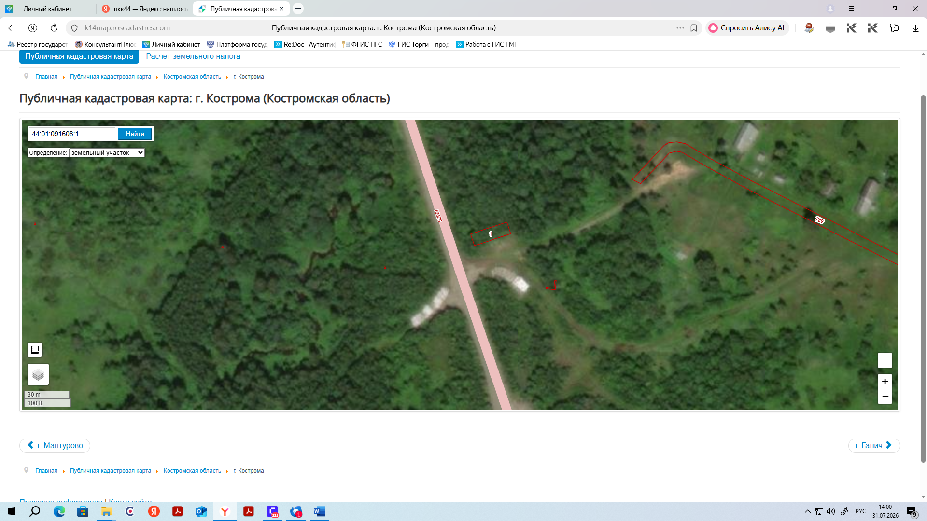
Task: Click the blank white map control square
Action: pyautogui.click(x=885, y=360)
